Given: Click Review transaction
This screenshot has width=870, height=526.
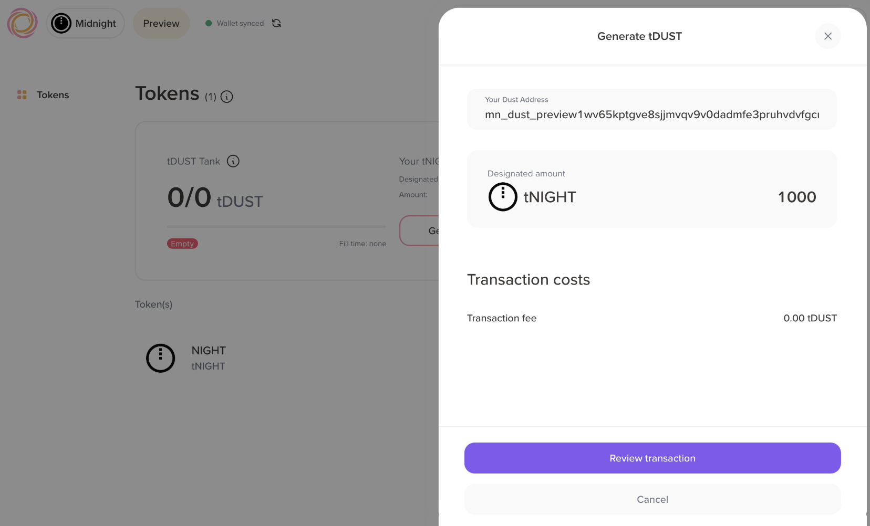Looking at the screenshot, I should (651, 458).
